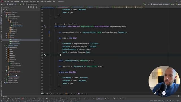Screen dimensions: 181x102
Task: Click the Run button
Action: [x=173, y=4]
